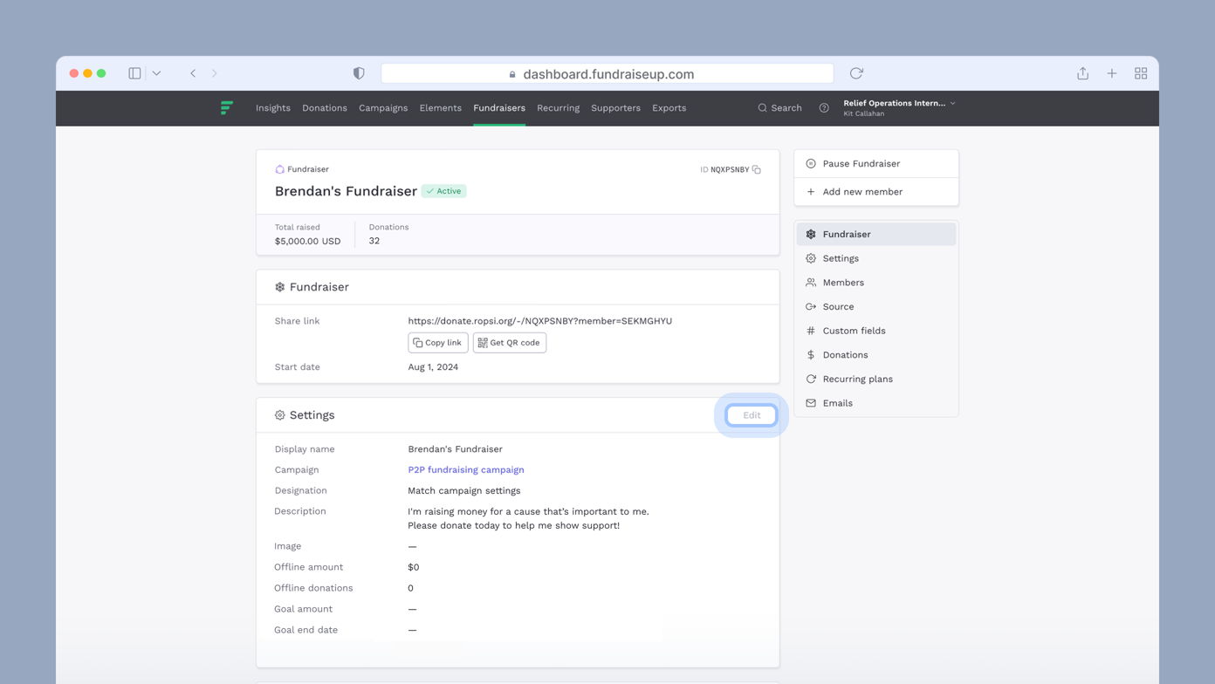Open a new tab with plus icon
1215x684 pixels.
coord(1111,73)
